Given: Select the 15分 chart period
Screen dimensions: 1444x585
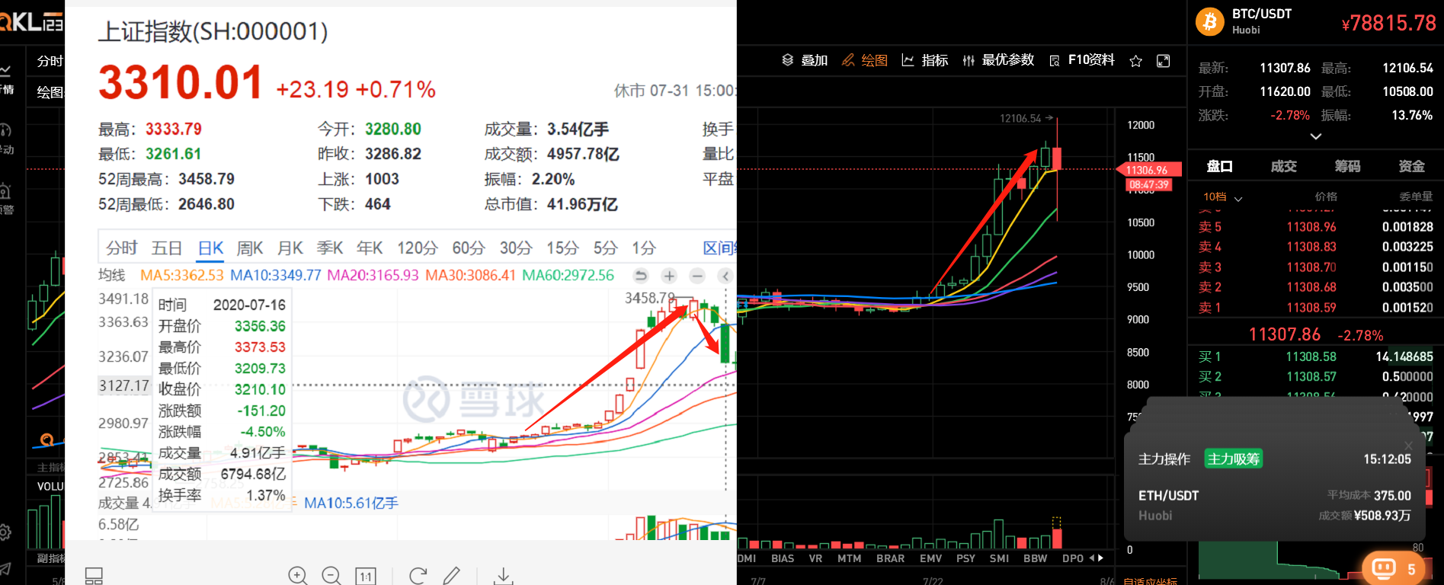Looking at the screenshot, I should (562, 248).
